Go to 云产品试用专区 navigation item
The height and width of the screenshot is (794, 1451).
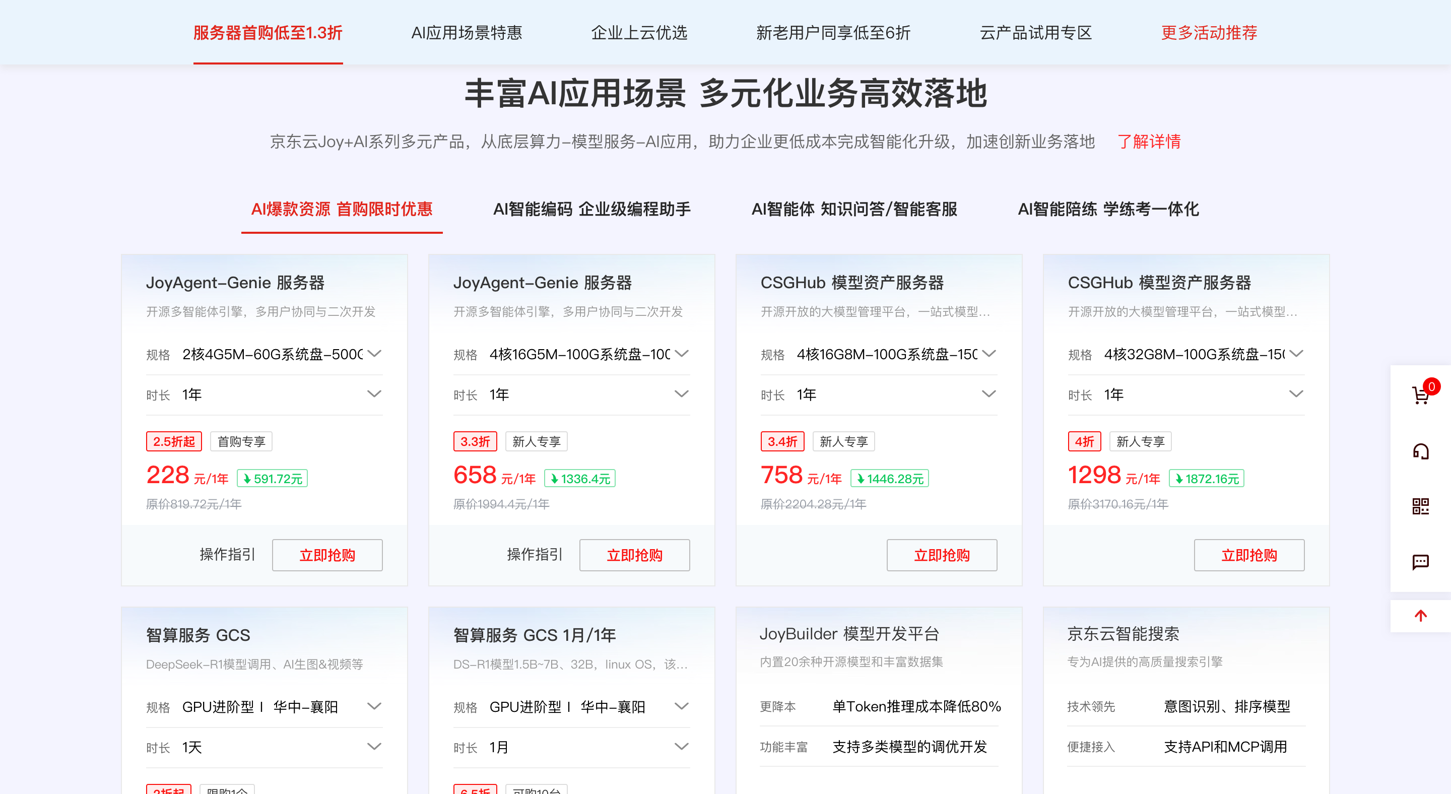click(1035, 33)
